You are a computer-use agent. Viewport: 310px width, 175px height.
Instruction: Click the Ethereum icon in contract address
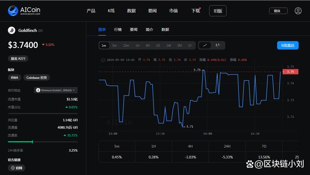click(38, 90)
